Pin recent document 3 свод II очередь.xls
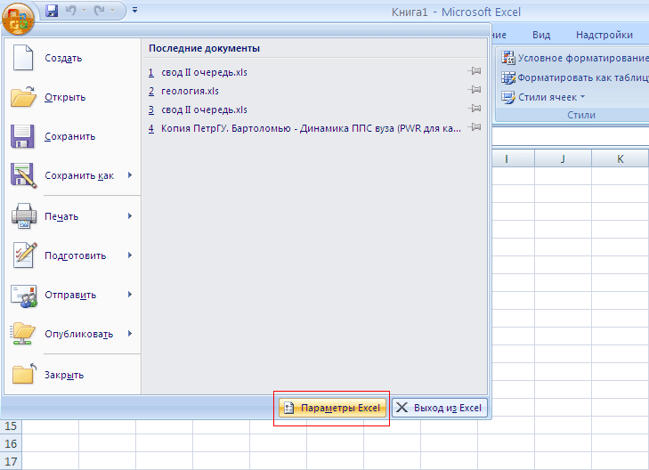The width and height of the screenshot is (649, 470). [475, 109]
